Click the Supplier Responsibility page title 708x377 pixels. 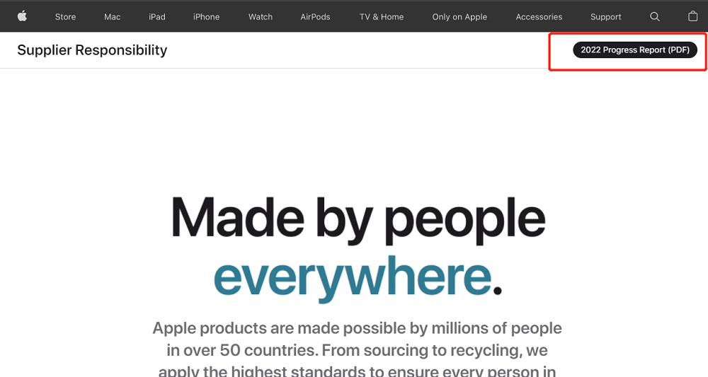(92, 50)
